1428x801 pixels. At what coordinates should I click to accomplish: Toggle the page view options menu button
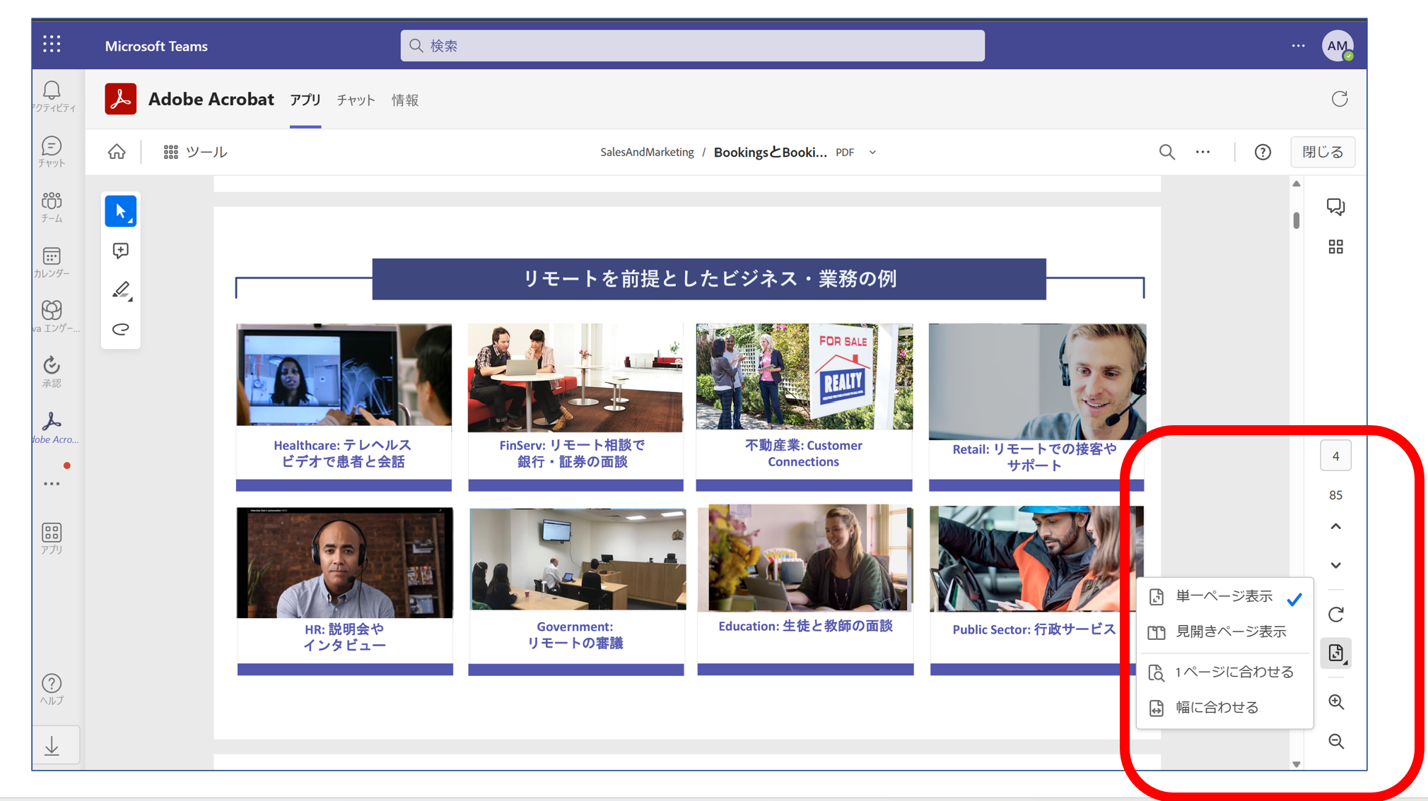coord(1335,653)
